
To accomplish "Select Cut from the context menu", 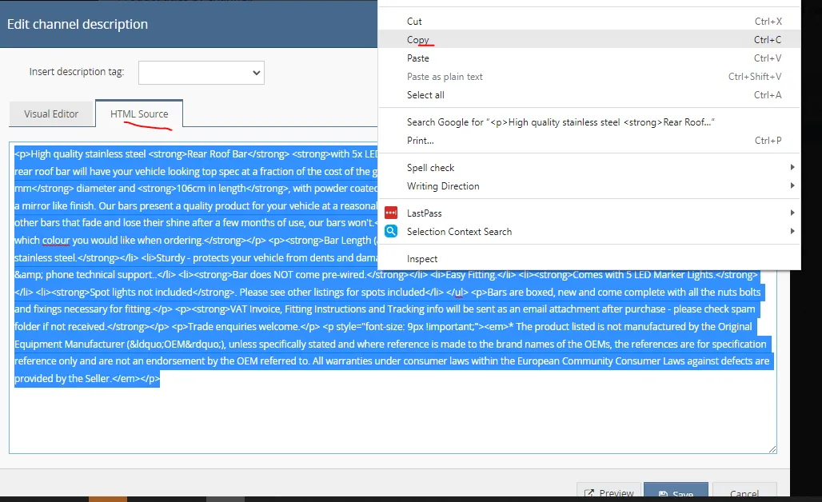I will [x=589, y=22].
